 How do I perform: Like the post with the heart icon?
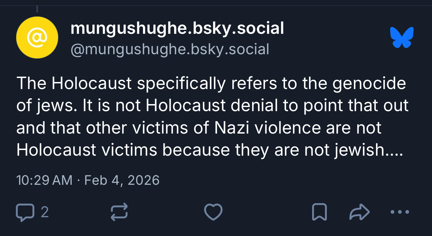[213, 212]
